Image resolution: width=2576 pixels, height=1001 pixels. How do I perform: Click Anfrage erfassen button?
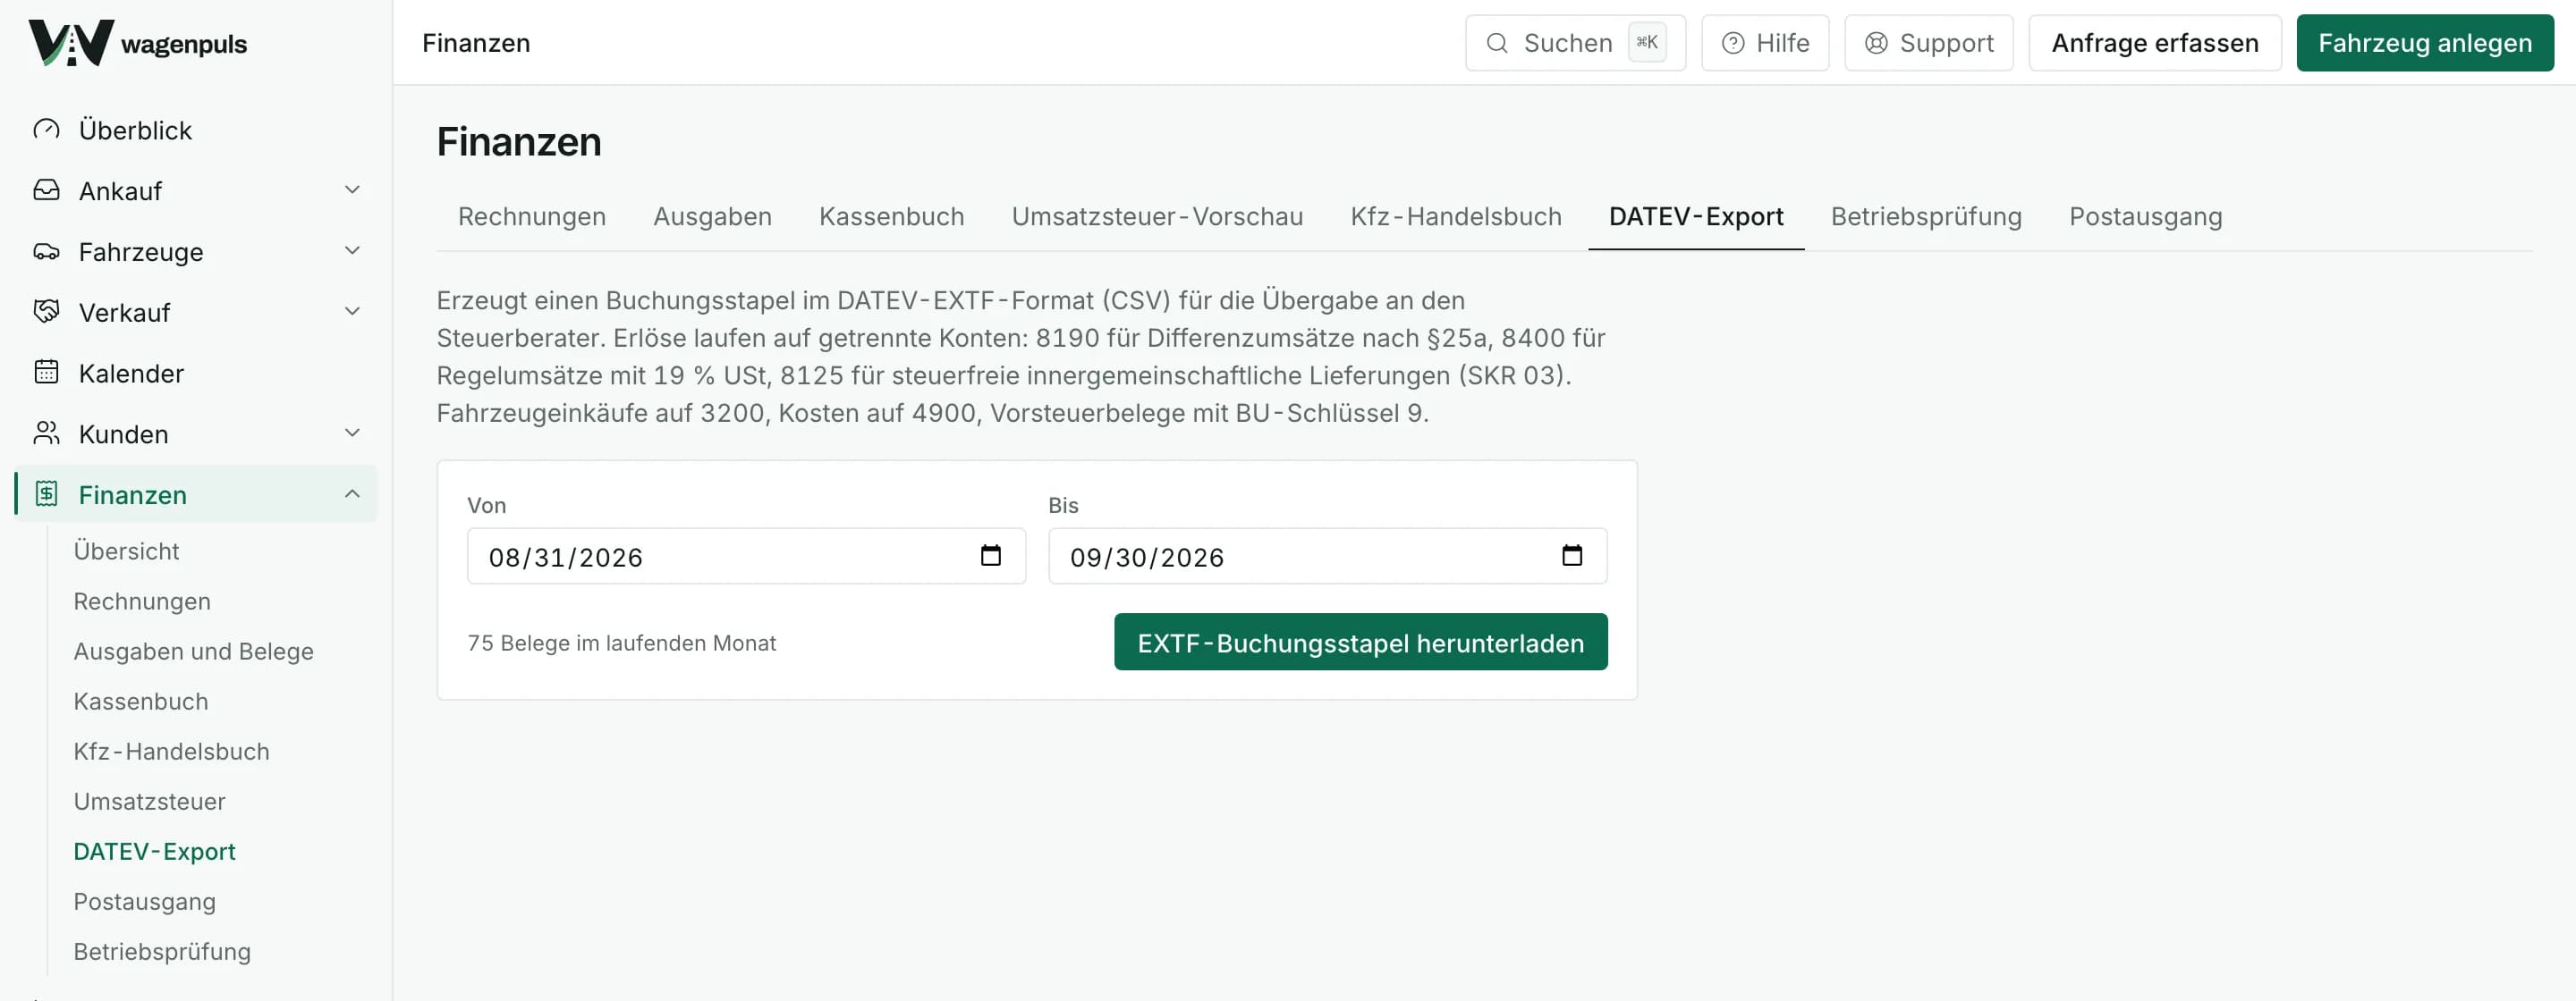(x=2154, y=43)
